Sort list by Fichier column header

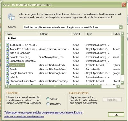[x=116, y=34]
